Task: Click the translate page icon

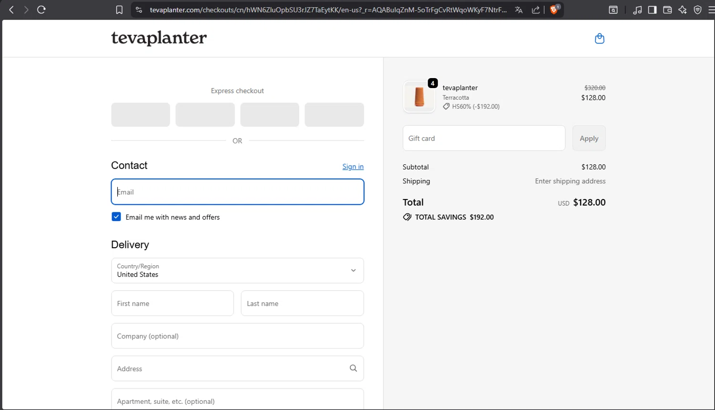Action: click(519, 10)
